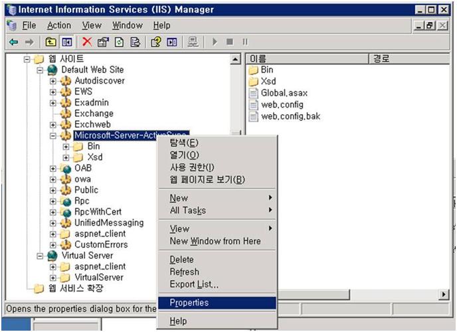
Task: Choose Refresh in the context menu
Action: pyautogui.click(x=217, y=272)
